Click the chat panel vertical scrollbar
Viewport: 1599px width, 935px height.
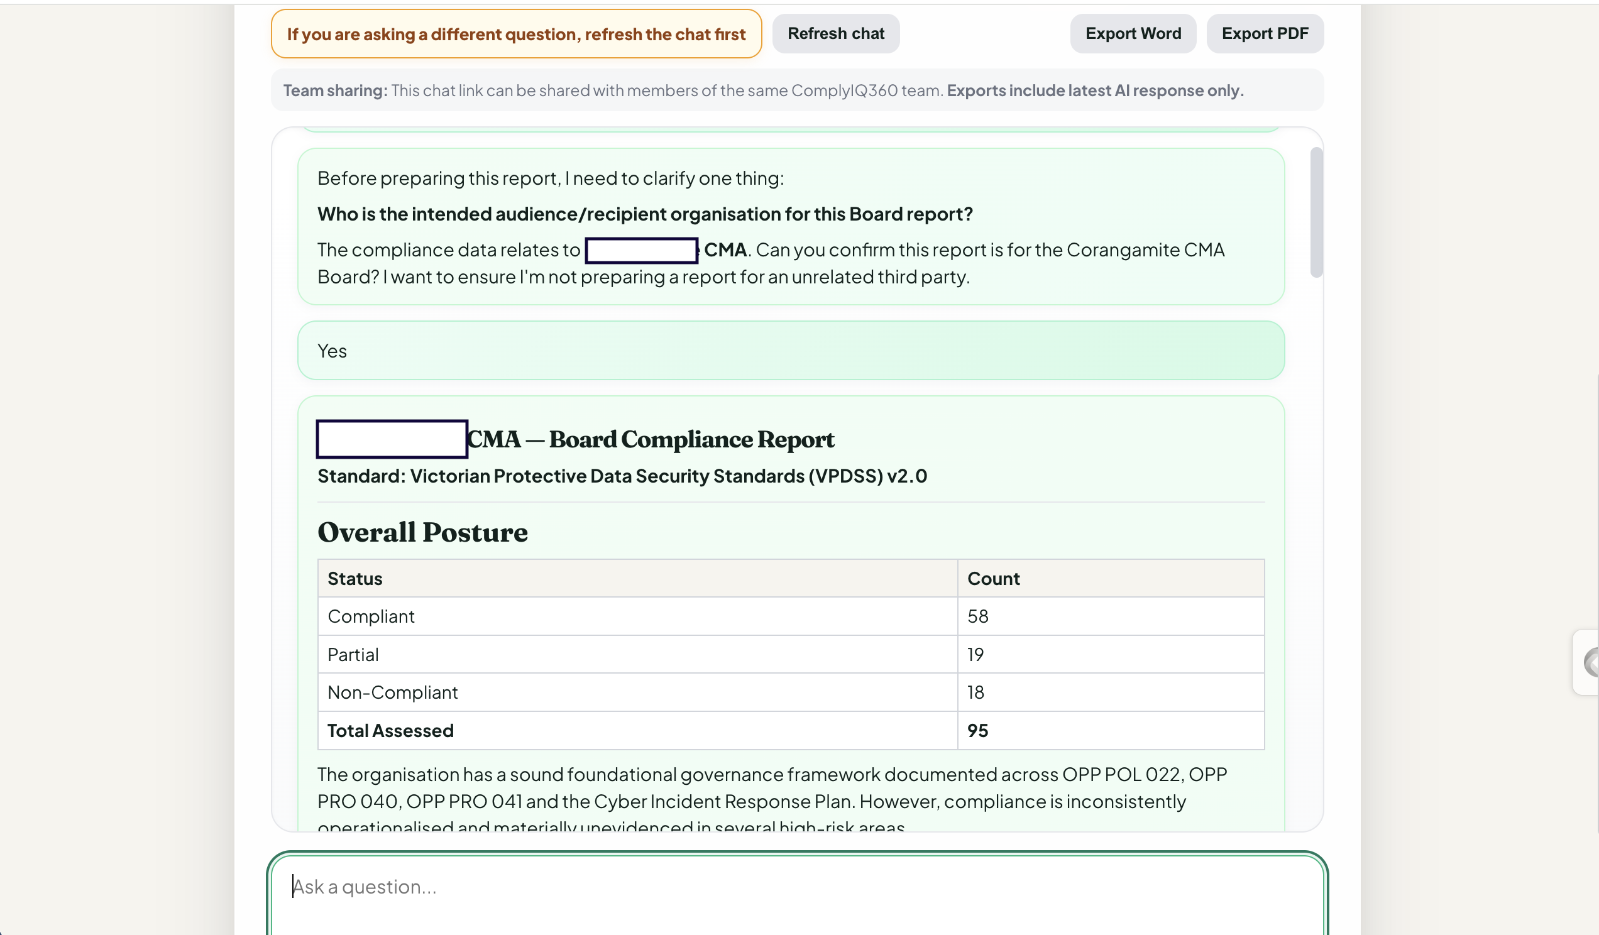point(1316,212)
